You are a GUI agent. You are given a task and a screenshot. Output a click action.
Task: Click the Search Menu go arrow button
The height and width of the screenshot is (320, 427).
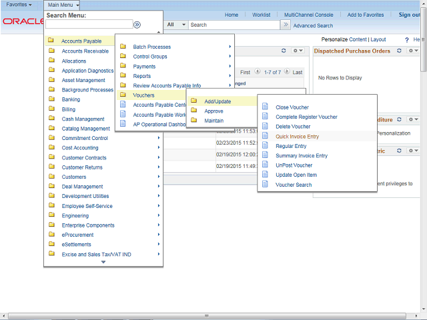point(137,25)
